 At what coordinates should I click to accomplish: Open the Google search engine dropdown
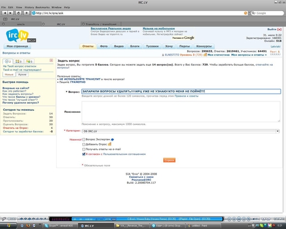[254, 13]
